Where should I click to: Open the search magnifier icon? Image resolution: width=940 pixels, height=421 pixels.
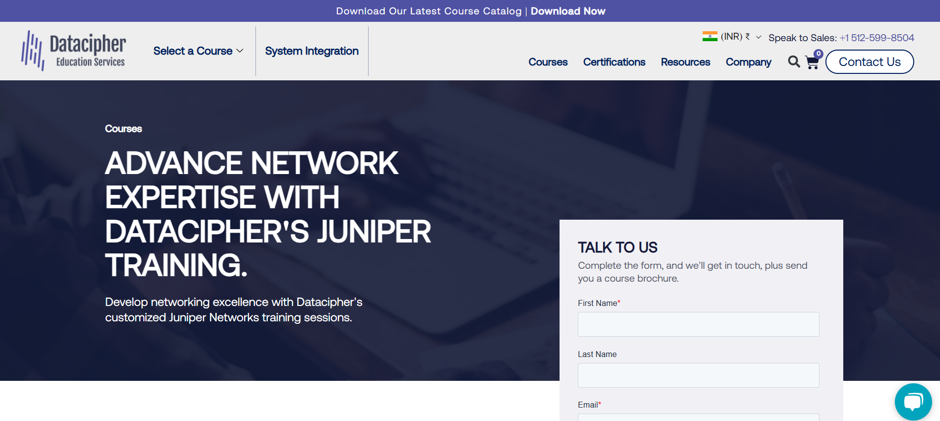tap(794, 61)
